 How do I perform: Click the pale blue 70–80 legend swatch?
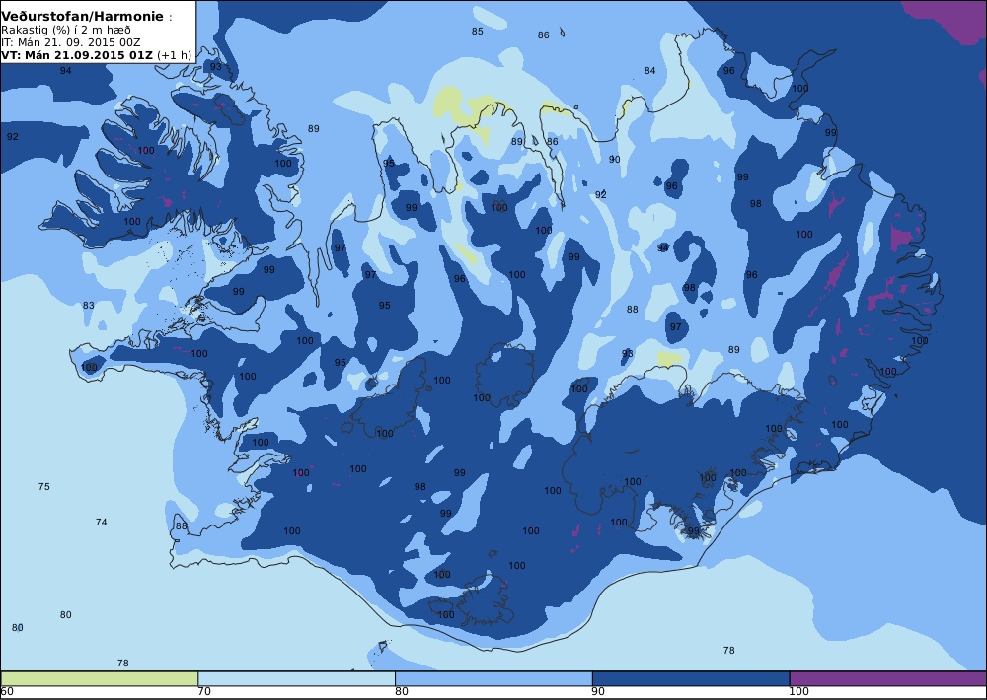pos(296,678)
